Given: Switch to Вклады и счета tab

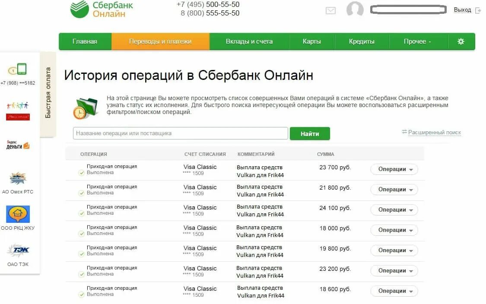Looking at the screenshot, I should coord(249,41).
